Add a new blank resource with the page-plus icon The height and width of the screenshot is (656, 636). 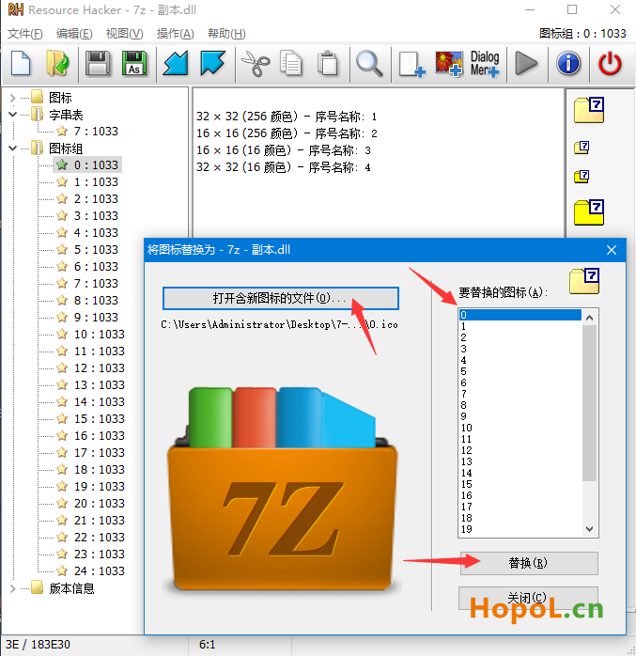(x=411, y=64)
